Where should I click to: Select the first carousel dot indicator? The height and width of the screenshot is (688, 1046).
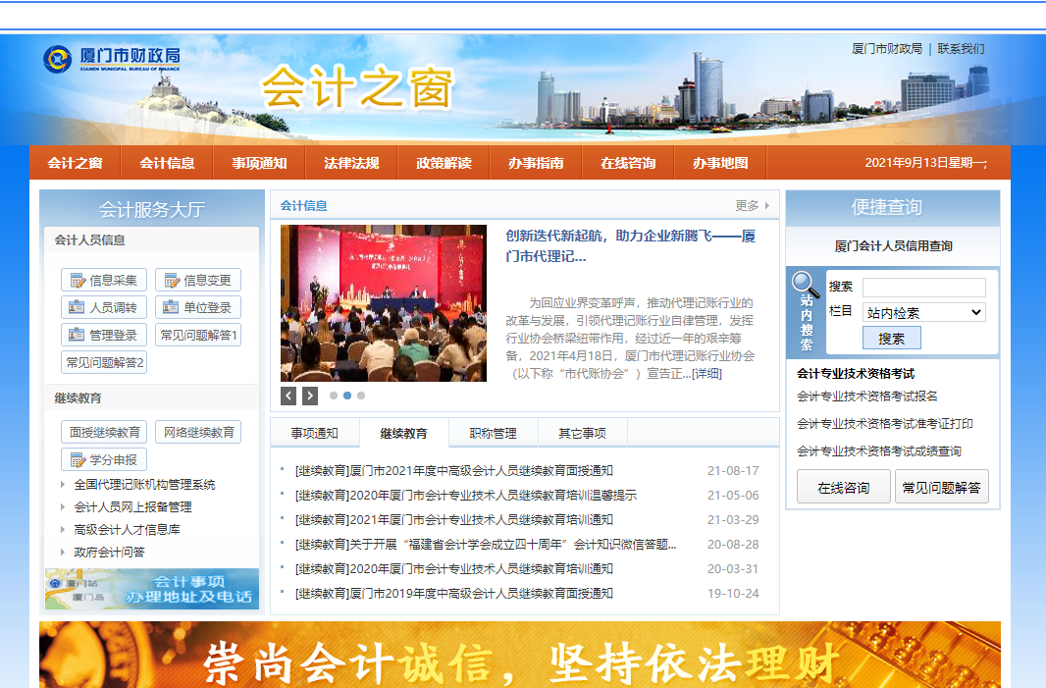[x=334, y=396]
